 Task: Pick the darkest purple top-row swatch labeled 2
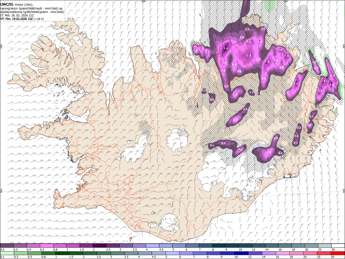point(99,246)
